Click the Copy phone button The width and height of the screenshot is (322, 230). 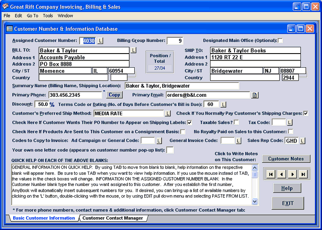114,95
